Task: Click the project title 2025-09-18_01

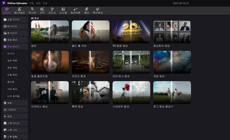Action: [181, 3]
